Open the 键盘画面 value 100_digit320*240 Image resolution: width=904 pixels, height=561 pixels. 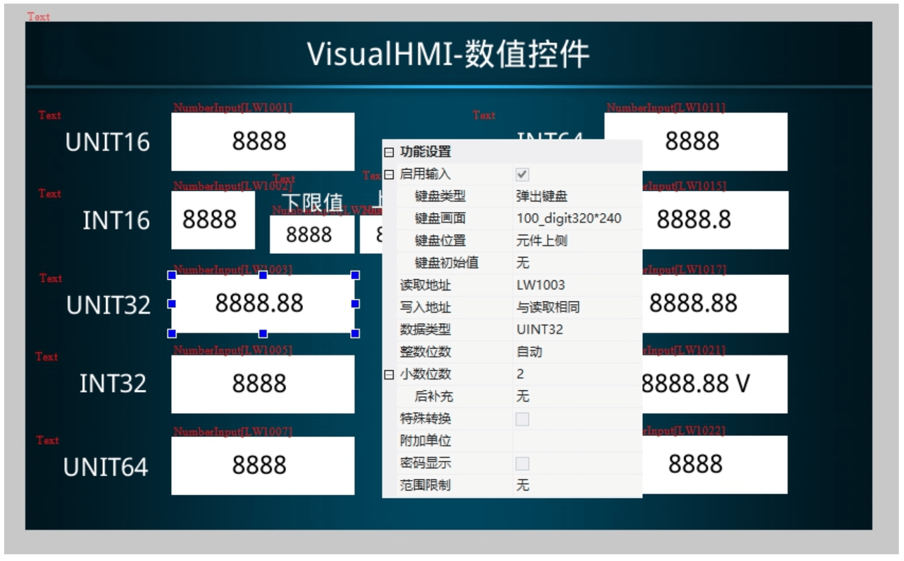click(569, 218)
